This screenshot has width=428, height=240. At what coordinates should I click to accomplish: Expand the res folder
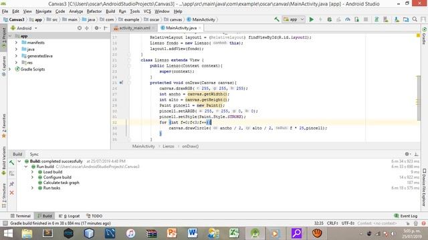(x=16, y=63)
